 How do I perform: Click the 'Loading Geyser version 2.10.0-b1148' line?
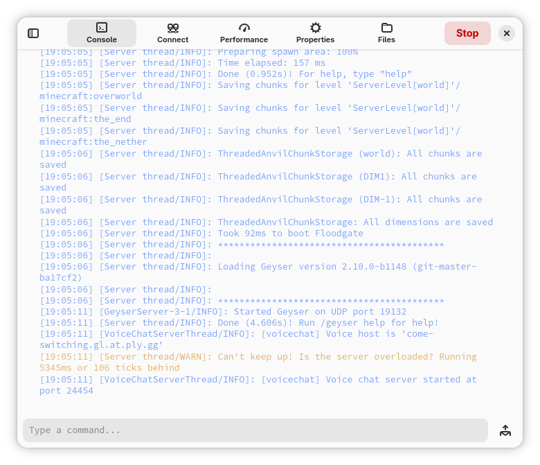[x=258, y=272]
